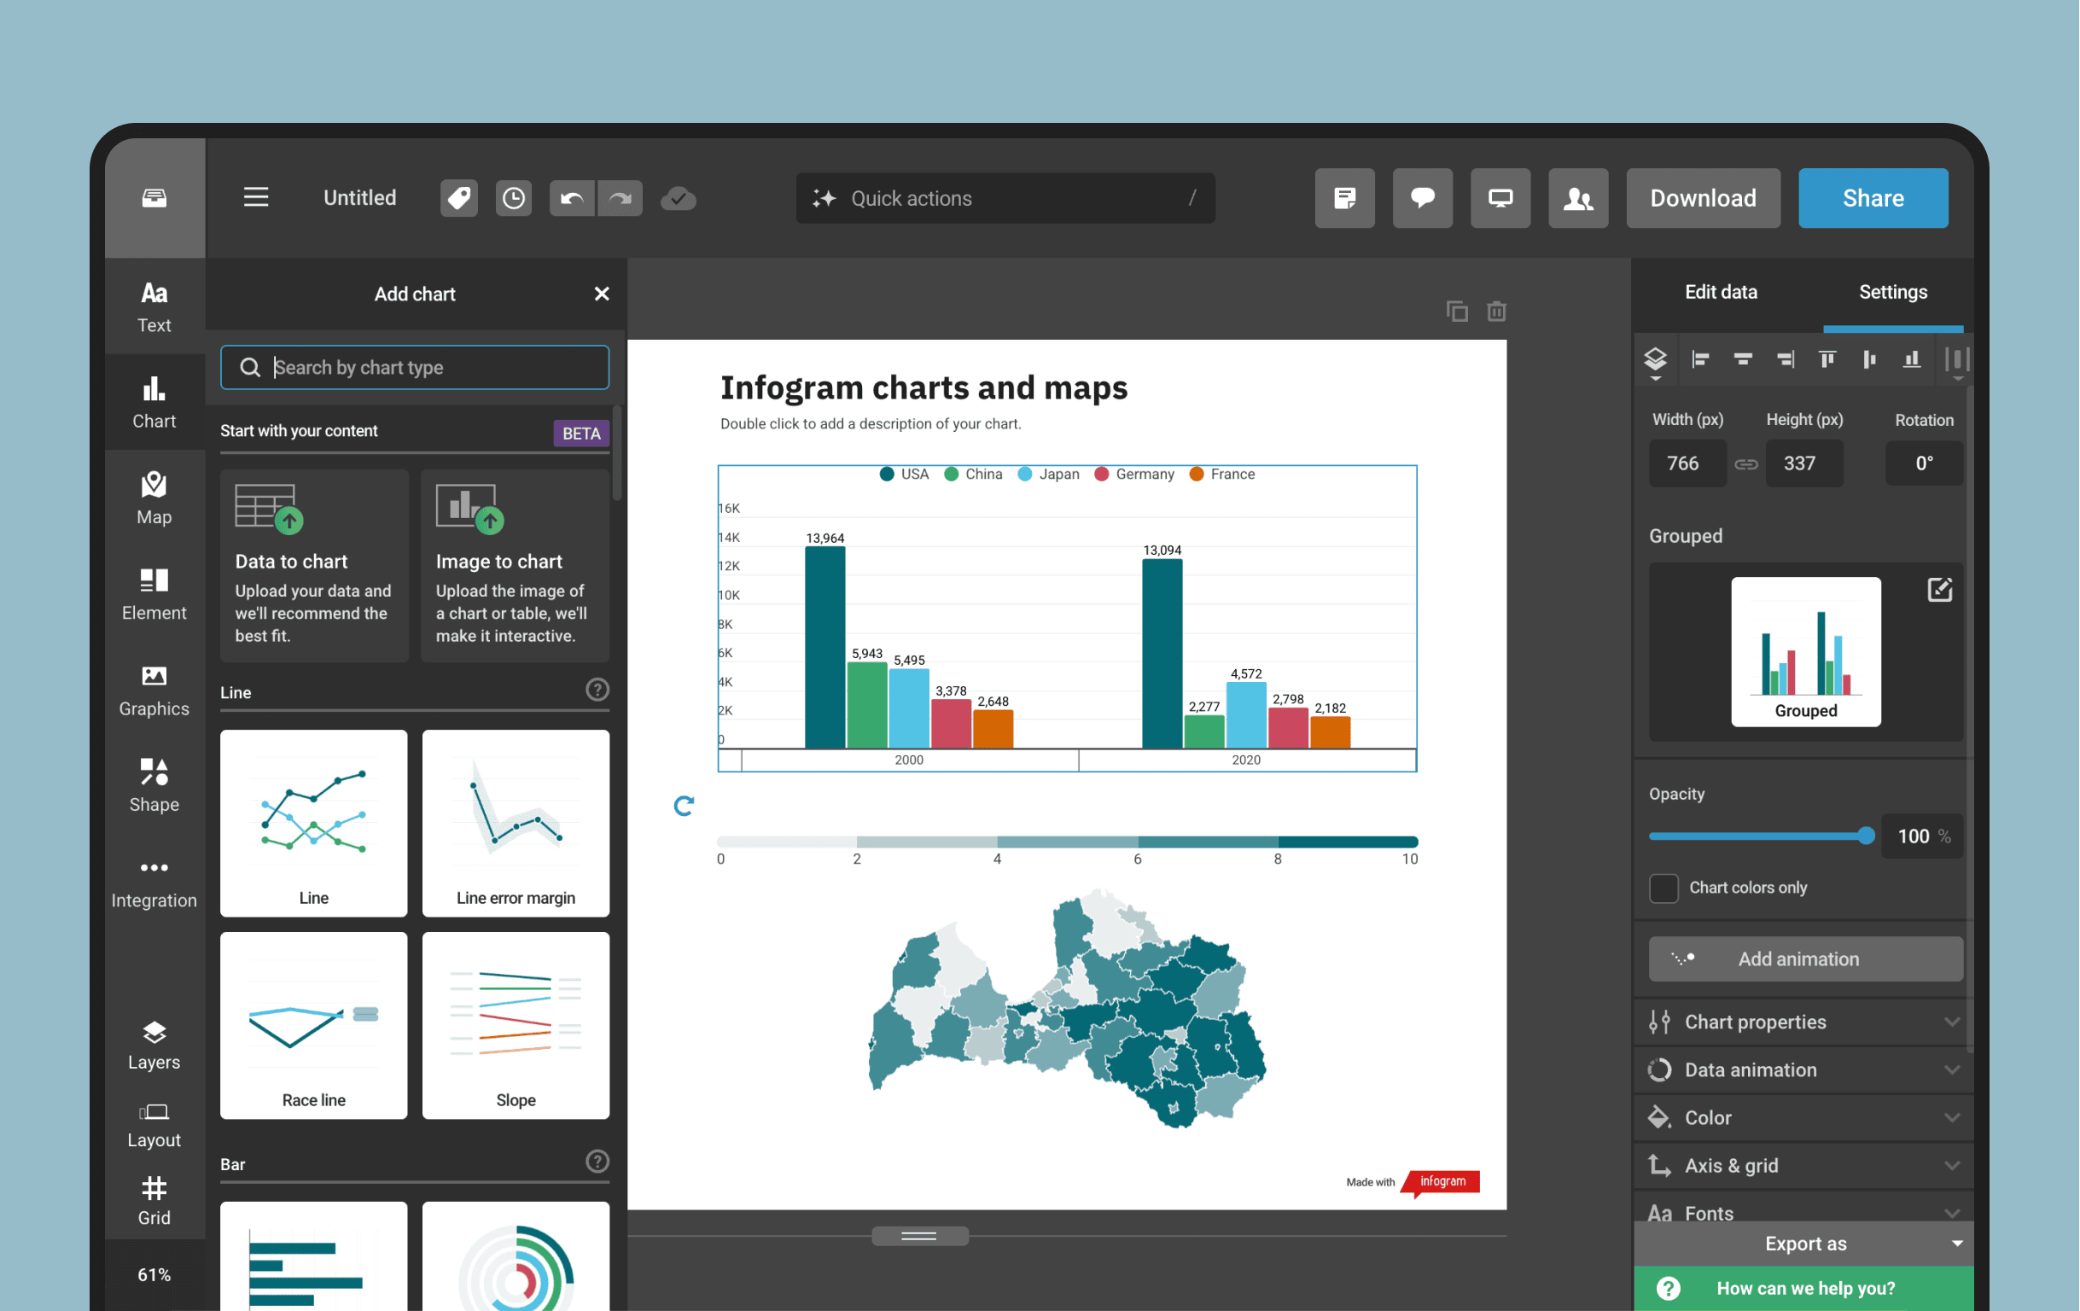
Task: Expand the Chart properties section
Action: (x=1803, y=1022)
